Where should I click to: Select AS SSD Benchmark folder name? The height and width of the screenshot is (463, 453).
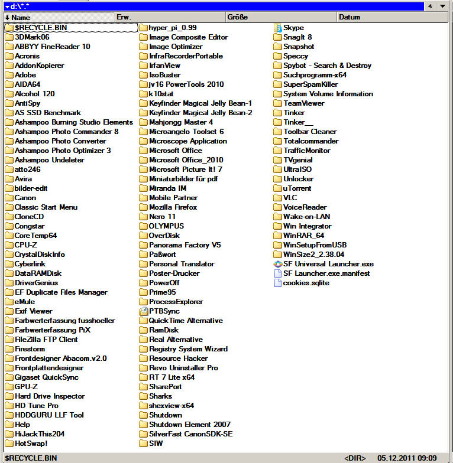click(48, 113)
